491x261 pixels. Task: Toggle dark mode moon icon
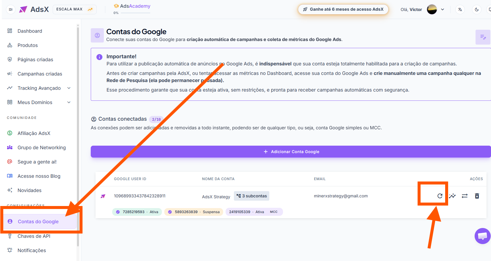point(477,10)
